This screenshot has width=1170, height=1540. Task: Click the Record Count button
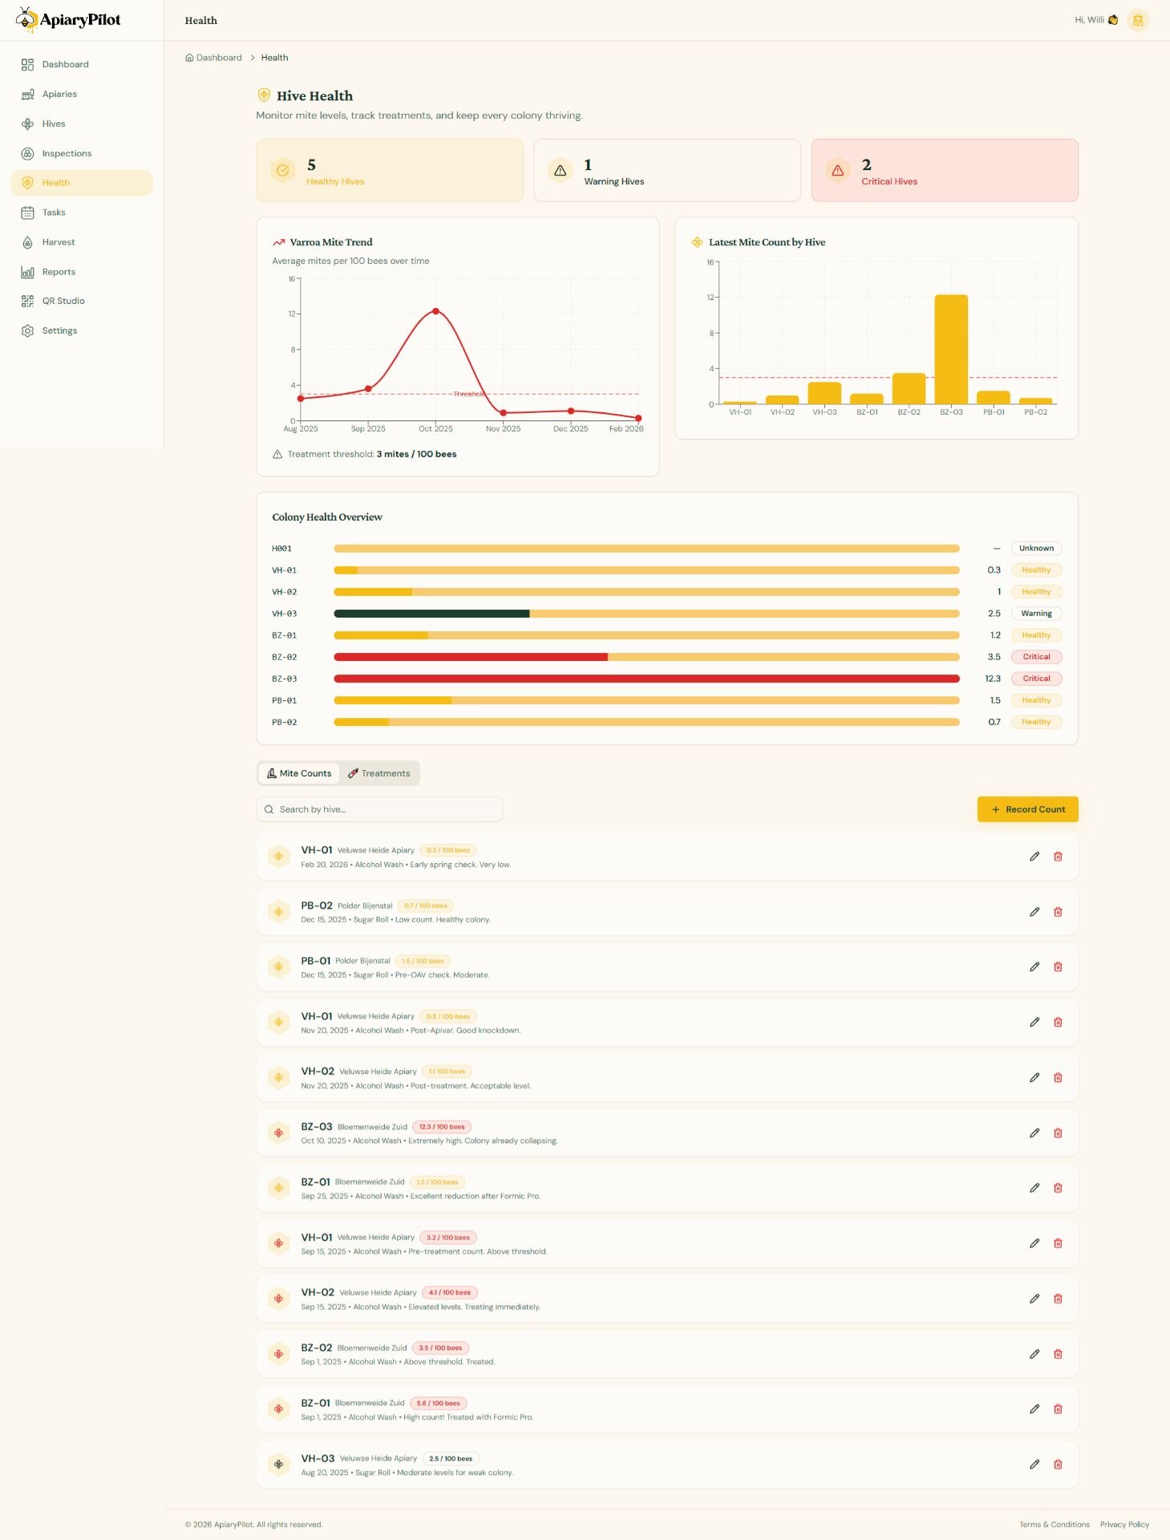tap(1027, 809)
